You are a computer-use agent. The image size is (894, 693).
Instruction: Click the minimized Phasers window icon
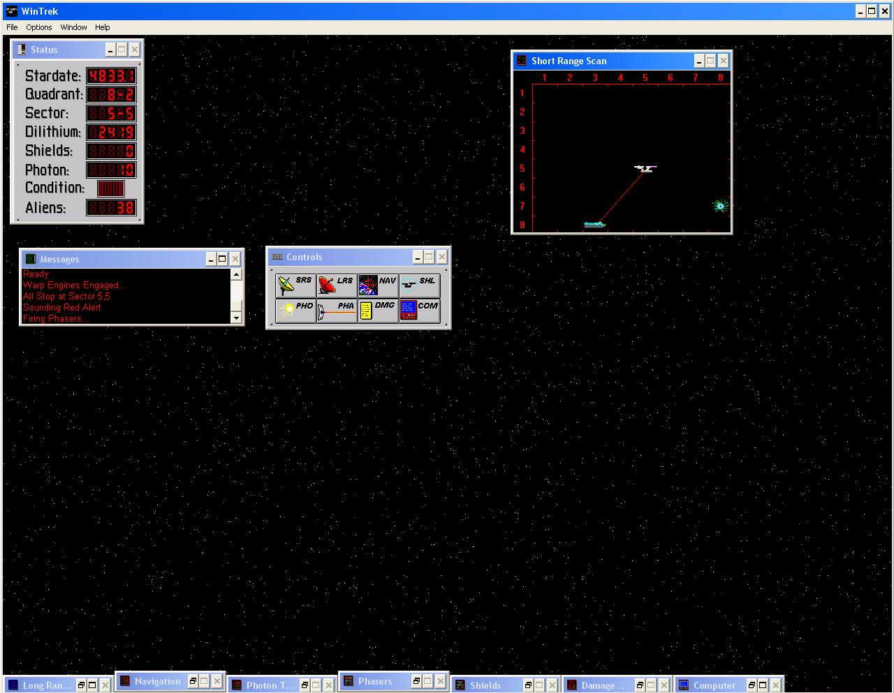tap(349, 681)
